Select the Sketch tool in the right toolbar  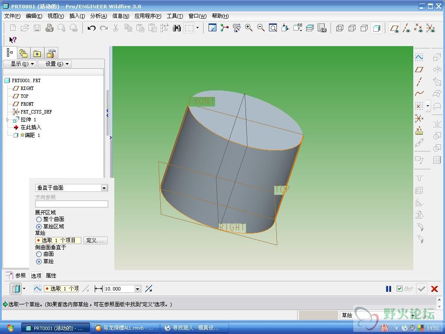tap(419, 57)
